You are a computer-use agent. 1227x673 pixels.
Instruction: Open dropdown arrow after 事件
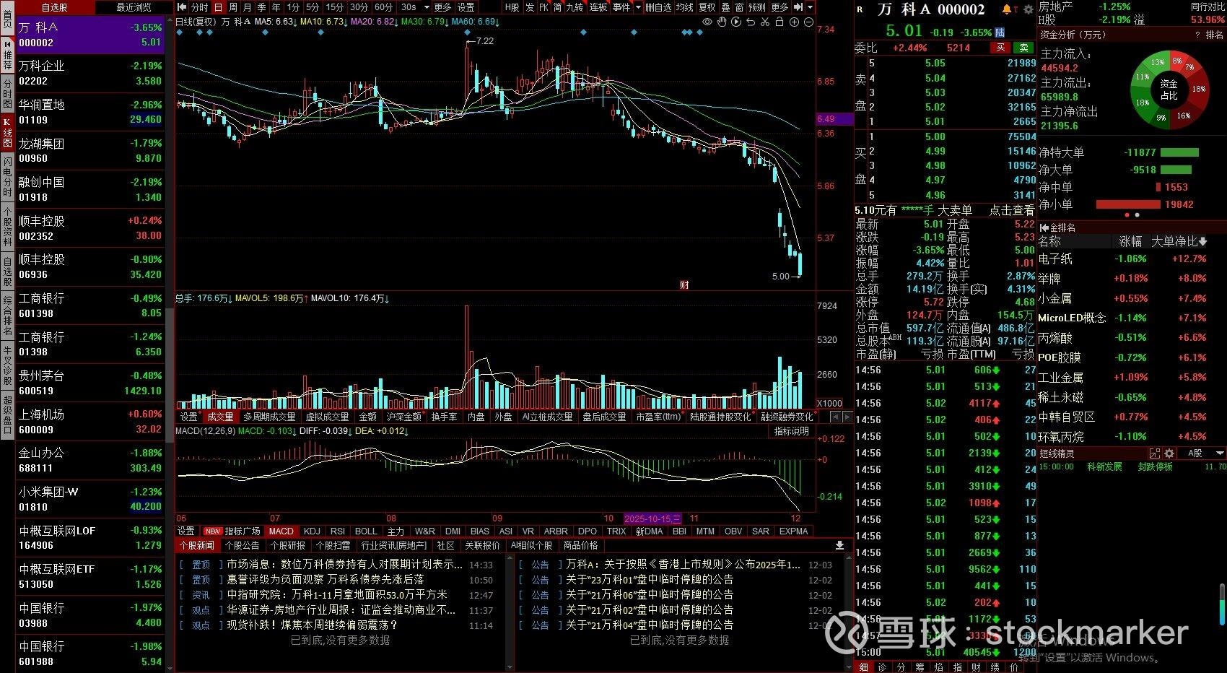coord(638,7)
